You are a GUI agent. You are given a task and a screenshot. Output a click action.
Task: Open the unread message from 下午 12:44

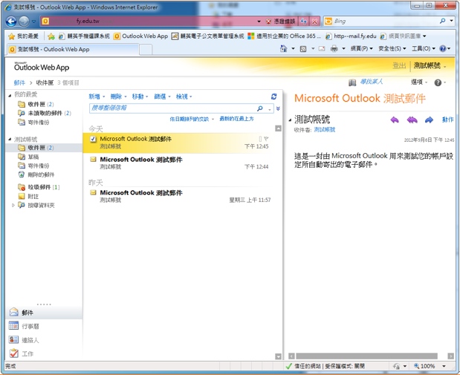click(x=180, y=163)
